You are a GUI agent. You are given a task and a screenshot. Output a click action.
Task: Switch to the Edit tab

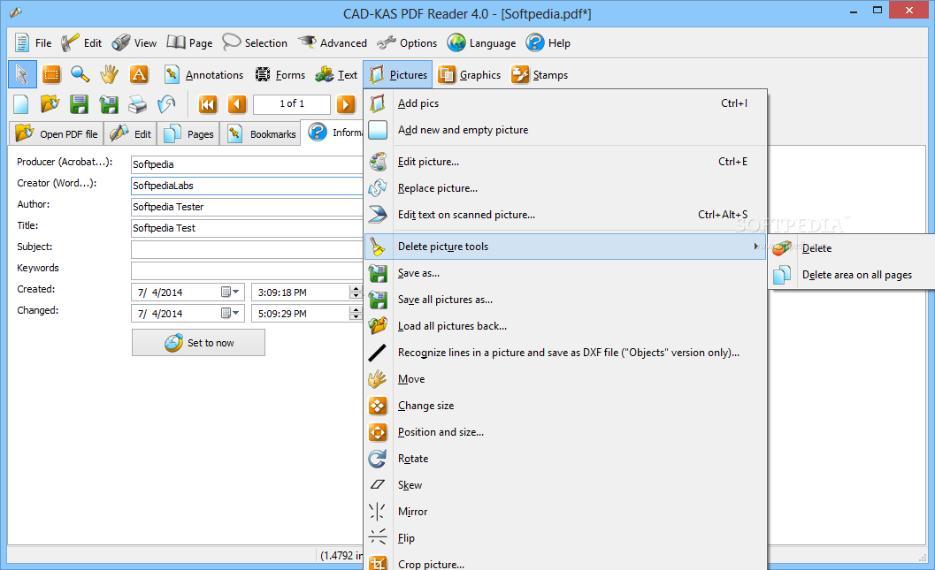tap(131, 133)
